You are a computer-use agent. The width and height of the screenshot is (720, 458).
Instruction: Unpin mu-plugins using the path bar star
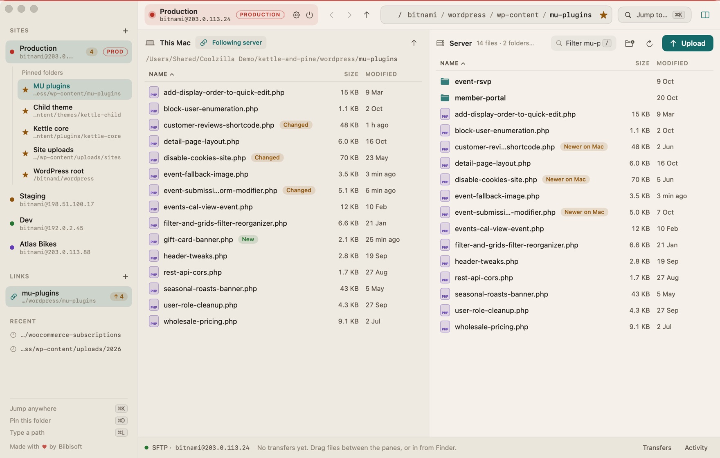pyautogui.click(x=603, y=15)
